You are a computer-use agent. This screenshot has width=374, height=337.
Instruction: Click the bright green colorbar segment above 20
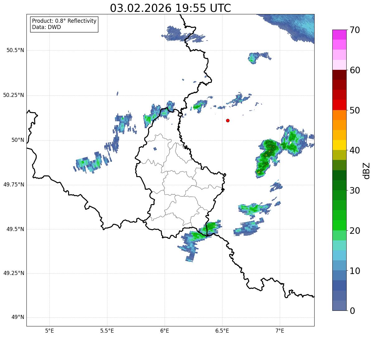click(x=339, y=225)
